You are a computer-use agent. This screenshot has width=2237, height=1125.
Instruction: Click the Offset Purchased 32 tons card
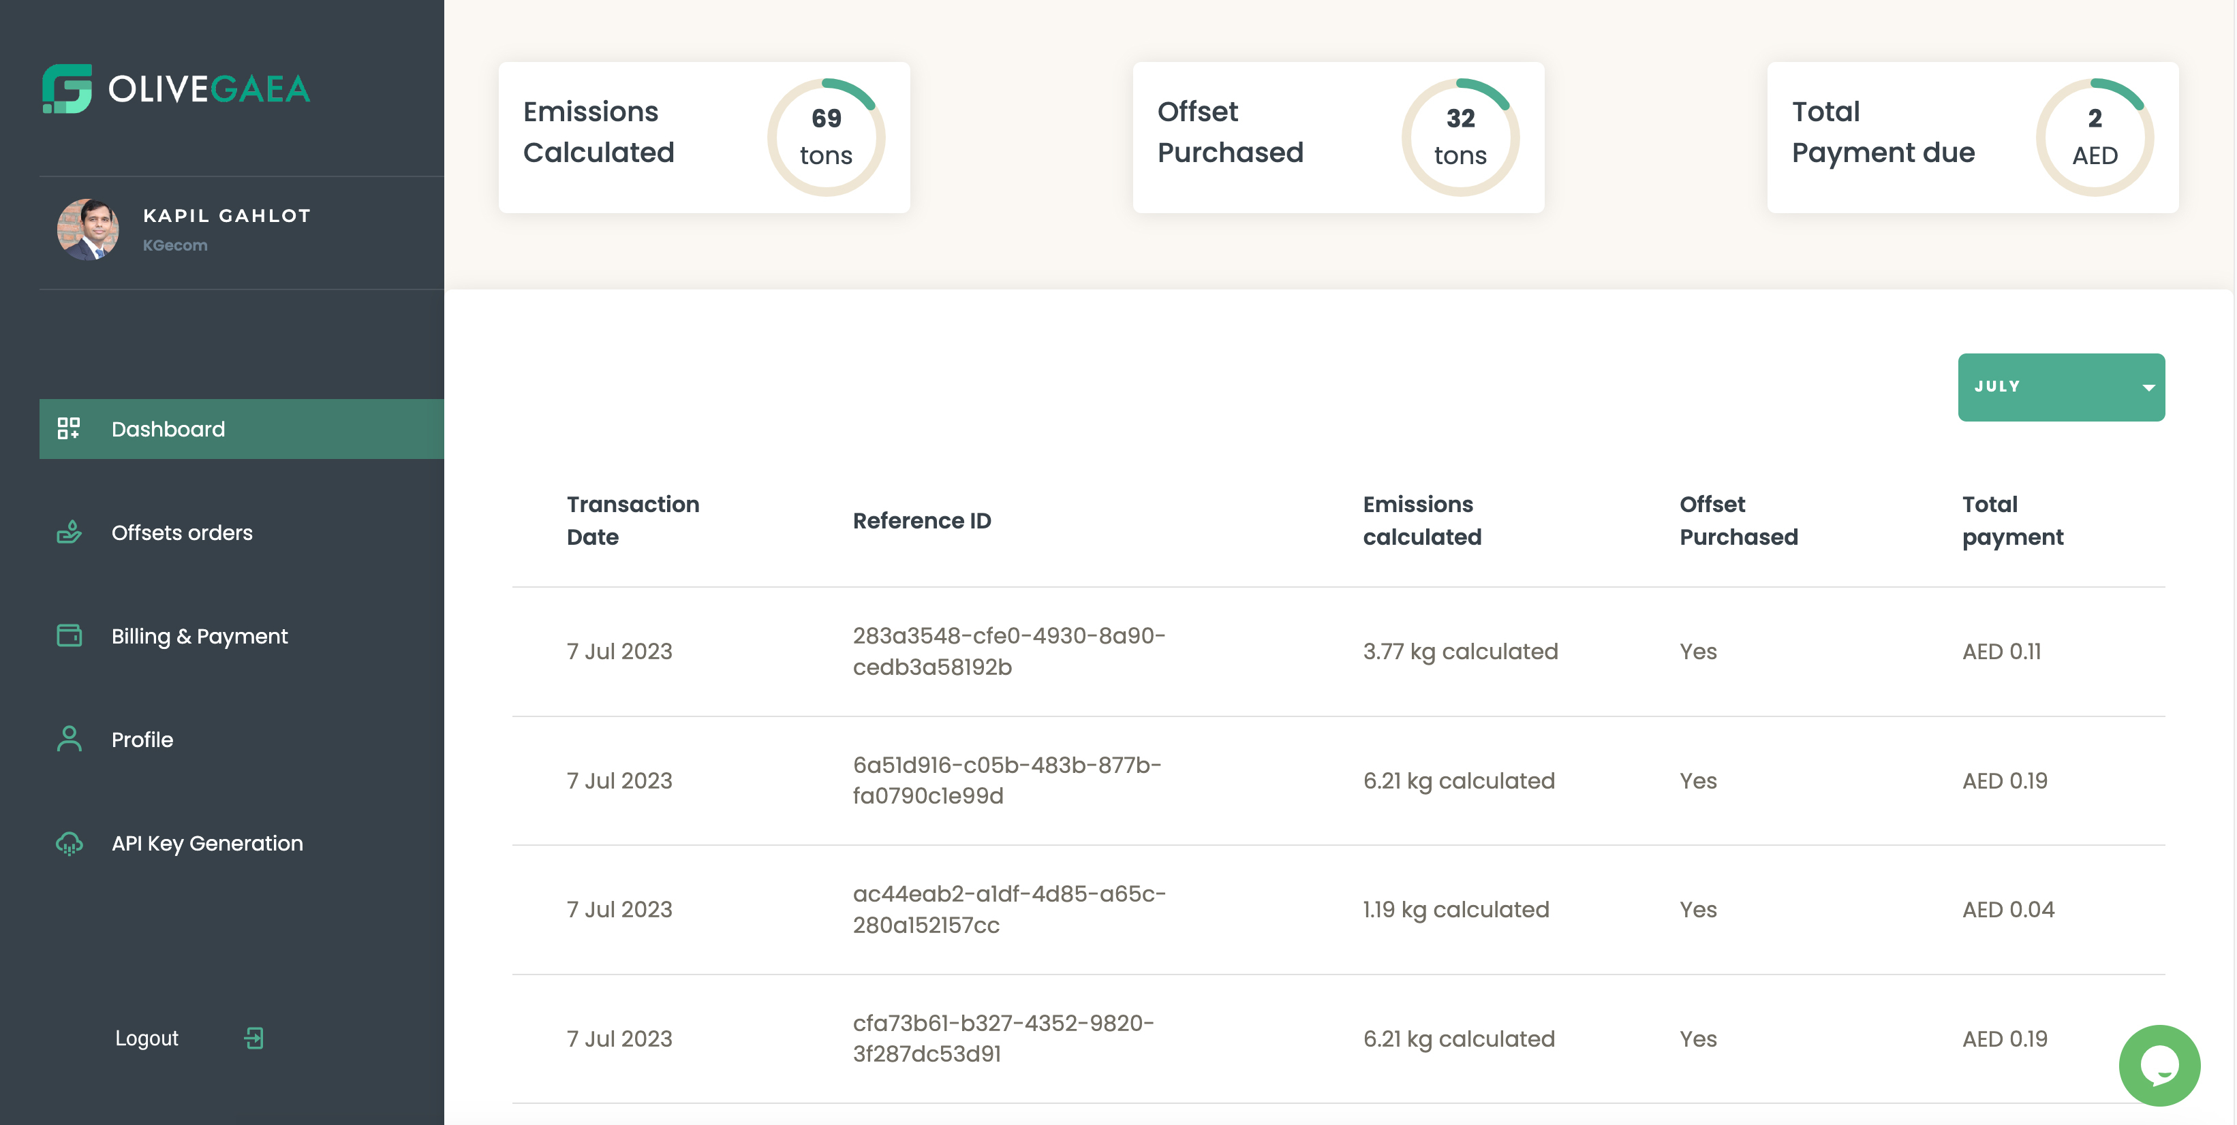(x=1338, y=137)
